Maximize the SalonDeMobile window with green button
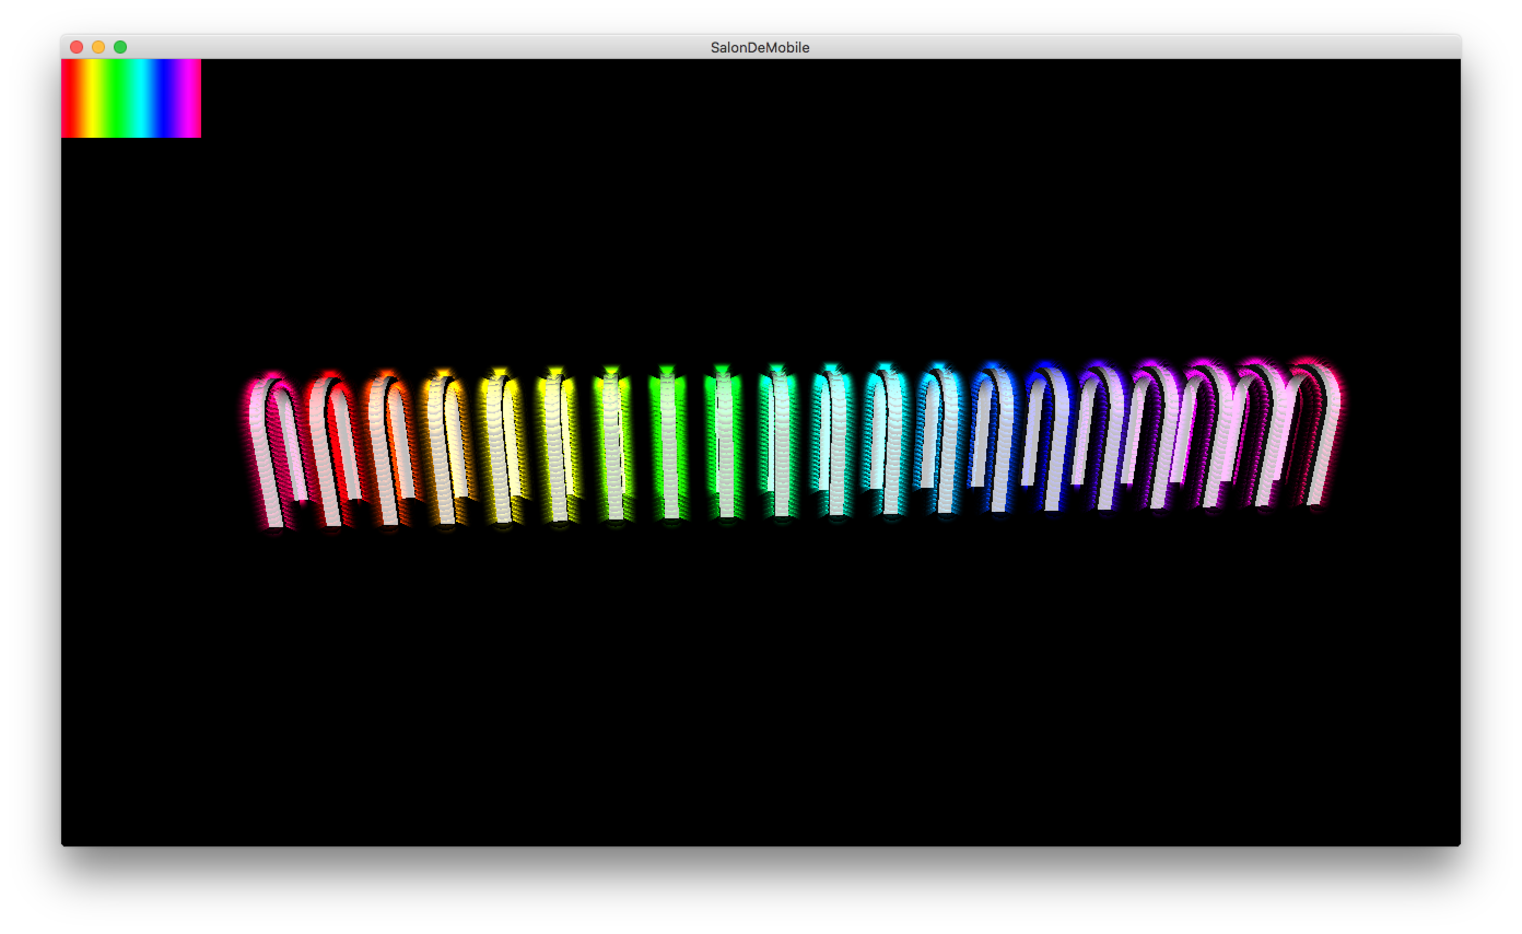The width and height of the screenshot is (1522, 934). tap(120, 48)
